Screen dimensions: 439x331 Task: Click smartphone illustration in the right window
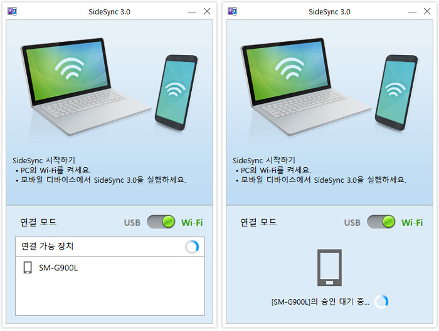coord(396,93)
